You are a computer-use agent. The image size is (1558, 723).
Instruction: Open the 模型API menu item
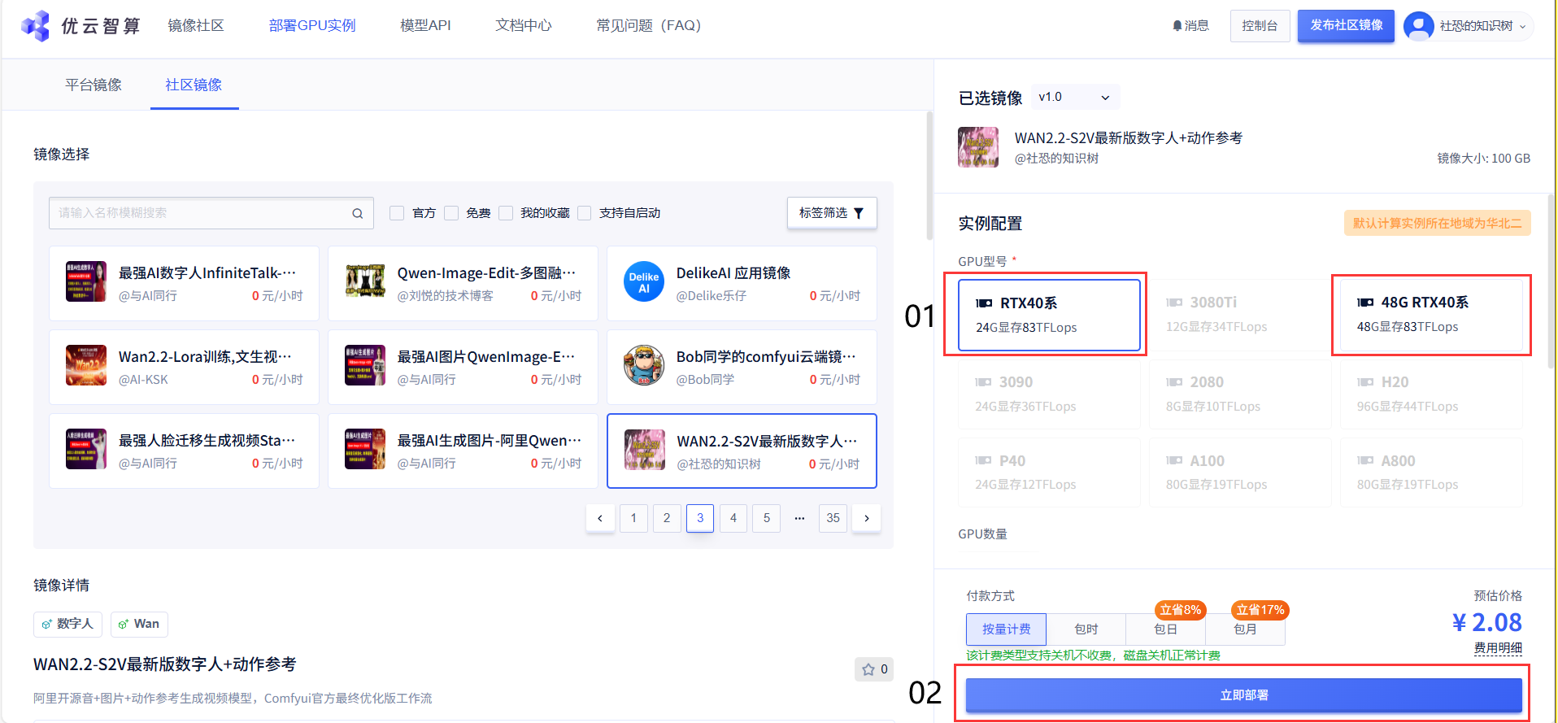[x=425, y=26]
